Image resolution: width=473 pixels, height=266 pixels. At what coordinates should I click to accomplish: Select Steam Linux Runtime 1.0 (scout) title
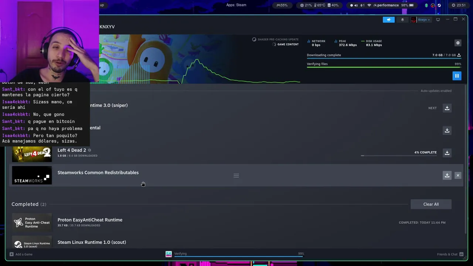click(92, 242)
